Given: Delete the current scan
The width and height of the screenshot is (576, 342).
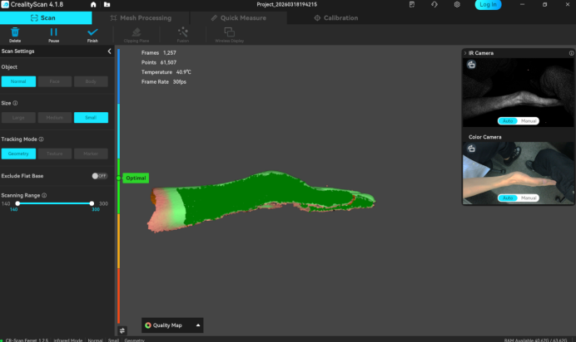Looking at the screenshot, I should coord(15,33).
